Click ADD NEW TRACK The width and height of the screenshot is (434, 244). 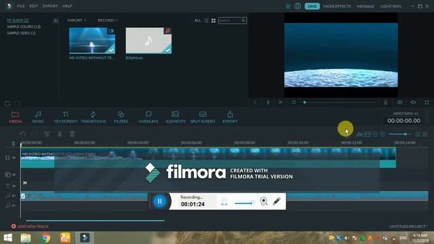[30, 226]
